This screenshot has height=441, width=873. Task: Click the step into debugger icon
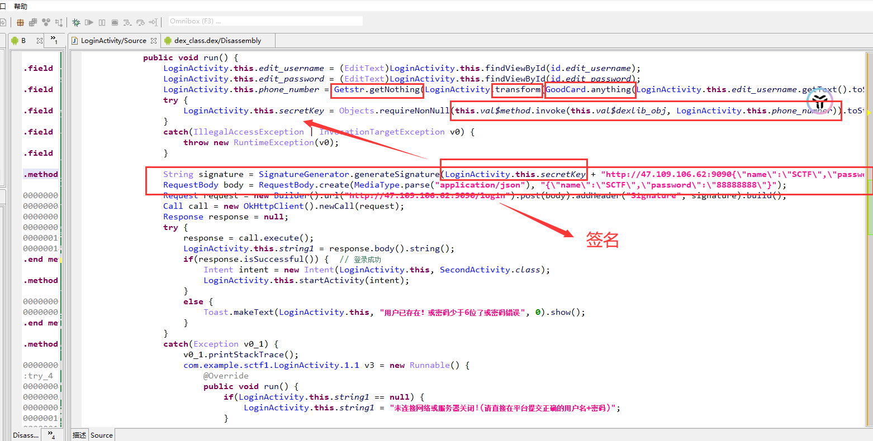pyautogui.click(x=127, y=22)
